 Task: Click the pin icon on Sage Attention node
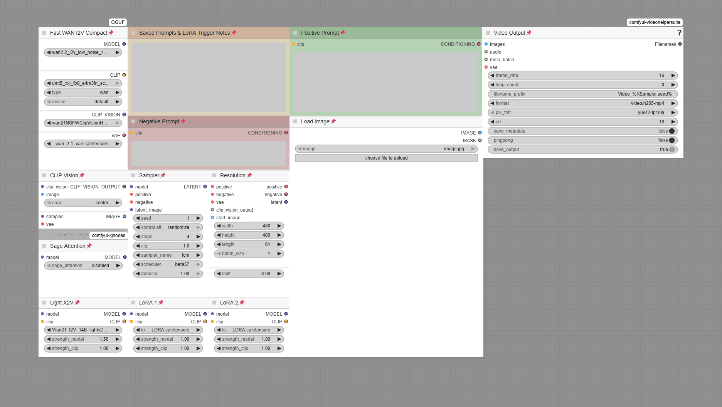(x=89, y=246)
